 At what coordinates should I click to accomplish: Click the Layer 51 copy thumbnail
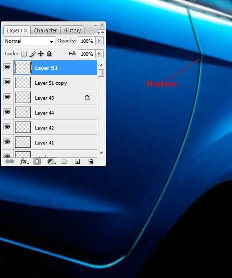(x=23, y=82)
